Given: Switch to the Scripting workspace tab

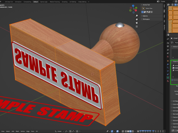Looking at the screenshot, I should [65, 2].
